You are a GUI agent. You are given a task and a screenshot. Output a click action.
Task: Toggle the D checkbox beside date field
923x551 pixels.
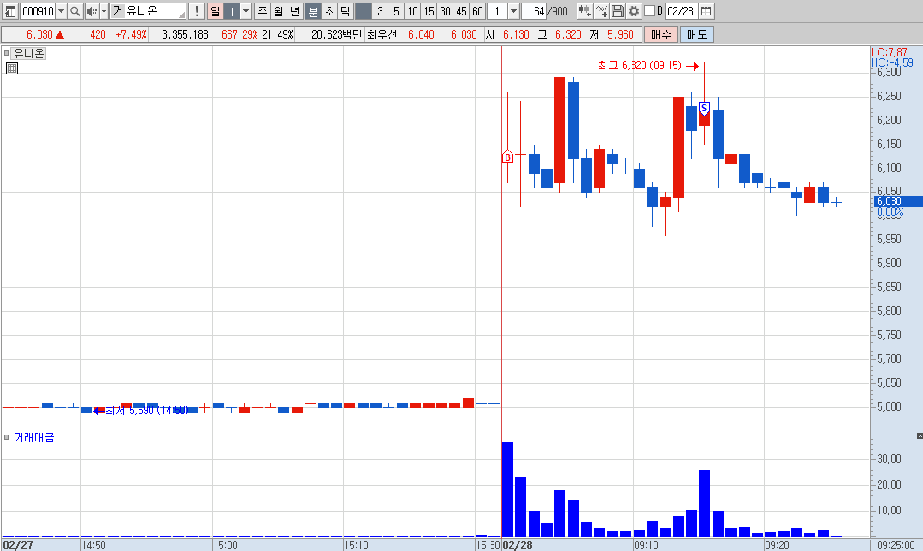coord(649,11)
